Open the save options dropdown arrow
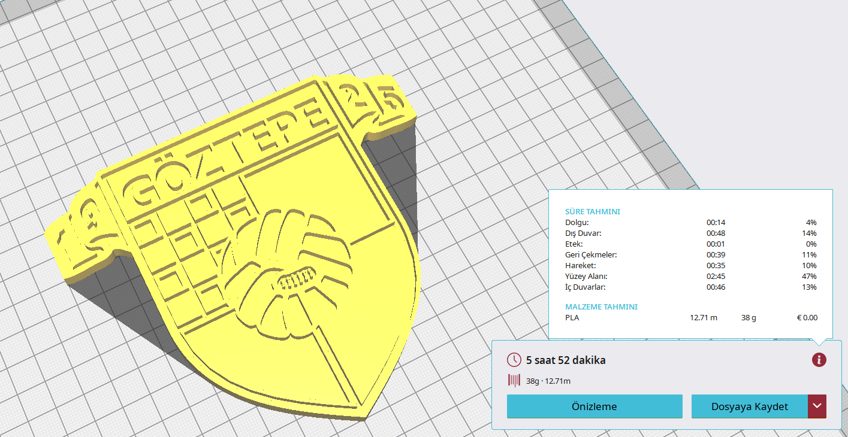Screen dimensions: 848x437 click(817, 406)
